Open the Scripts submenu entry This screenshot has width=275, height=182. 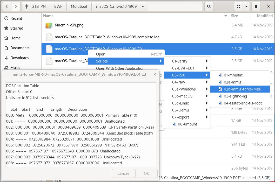click(x=126, y=61)
